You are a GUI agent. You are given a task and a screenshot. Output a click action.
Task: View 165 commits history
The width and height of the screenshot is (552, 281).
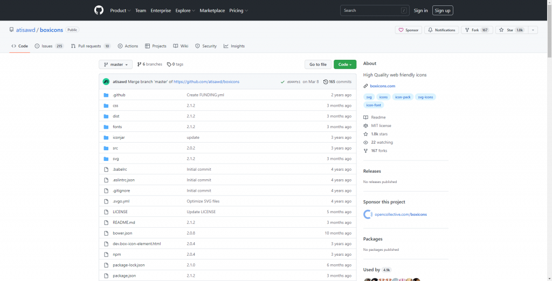click(x=337, y=82)
